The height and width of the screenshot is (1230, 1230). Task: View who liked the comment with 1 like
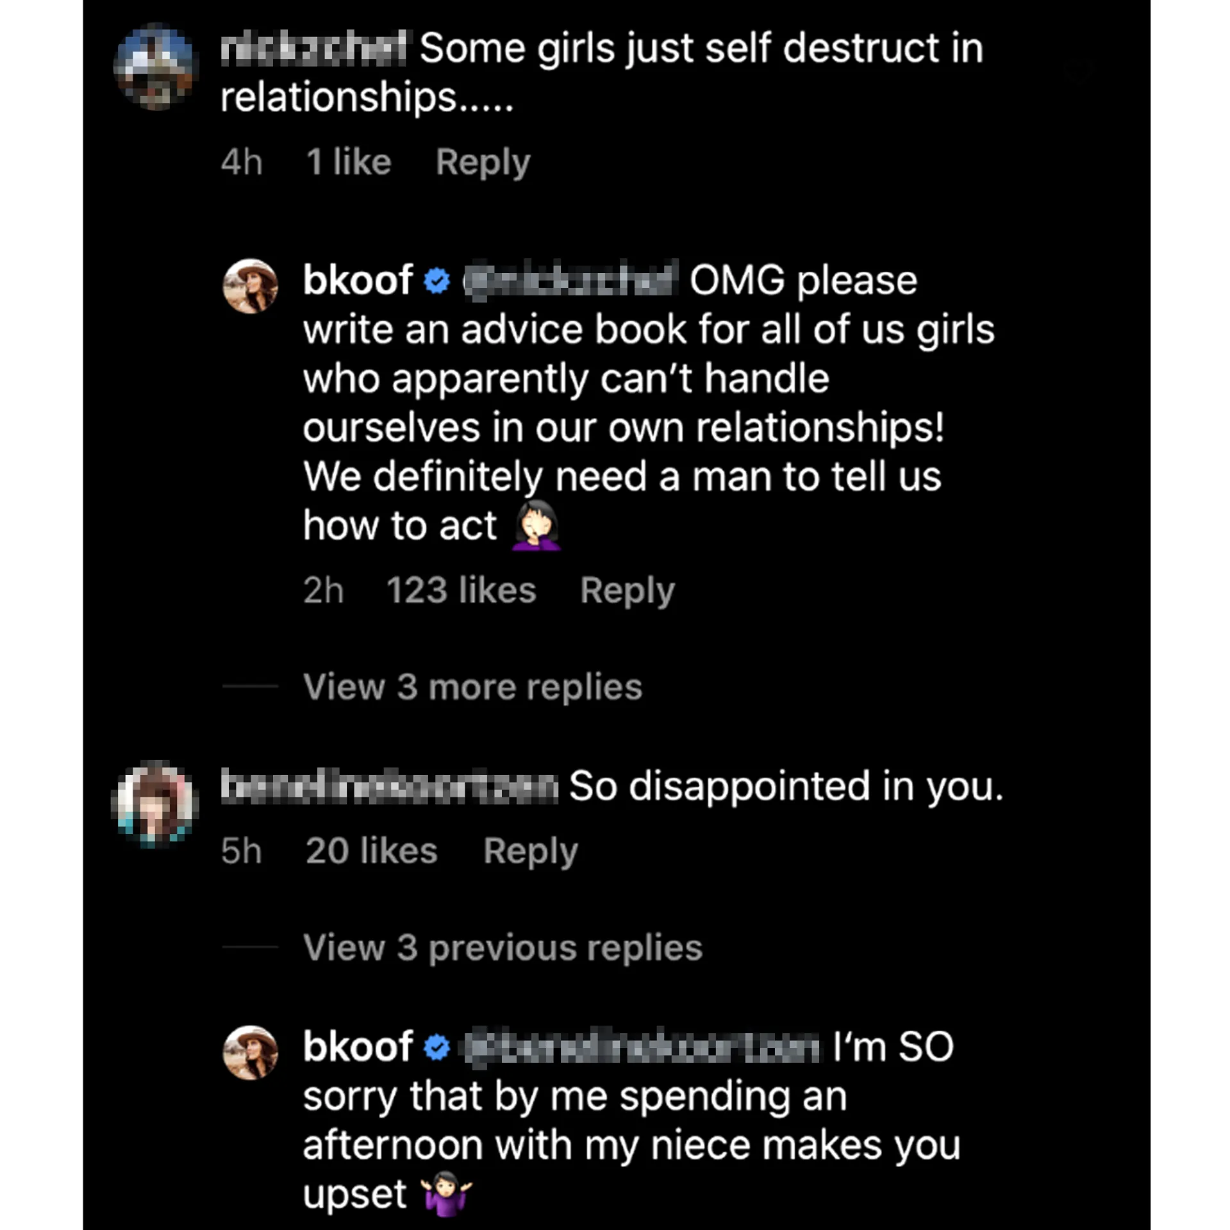348,162
